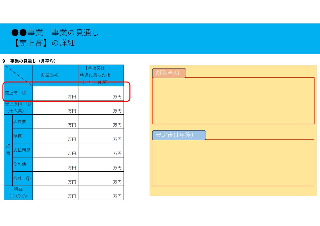320x226 pixels.
Task: Click the "創業当初" table column header
Action: [55, 75]
